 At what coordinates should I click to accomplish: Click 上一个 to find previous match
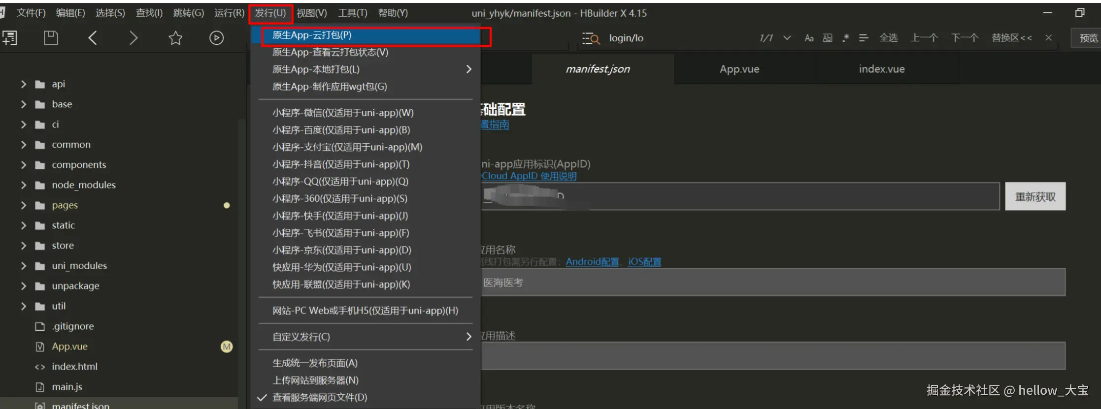[924, 38]
